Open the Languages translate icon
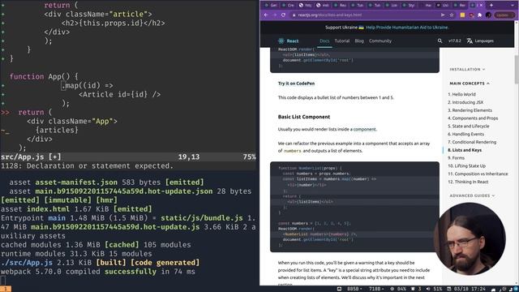This screenshot has height=292, width=519. coord(470,41)
